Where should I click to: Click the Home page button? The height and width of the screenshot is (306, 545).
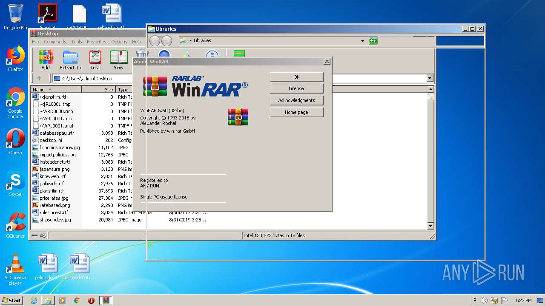point(296,112)
